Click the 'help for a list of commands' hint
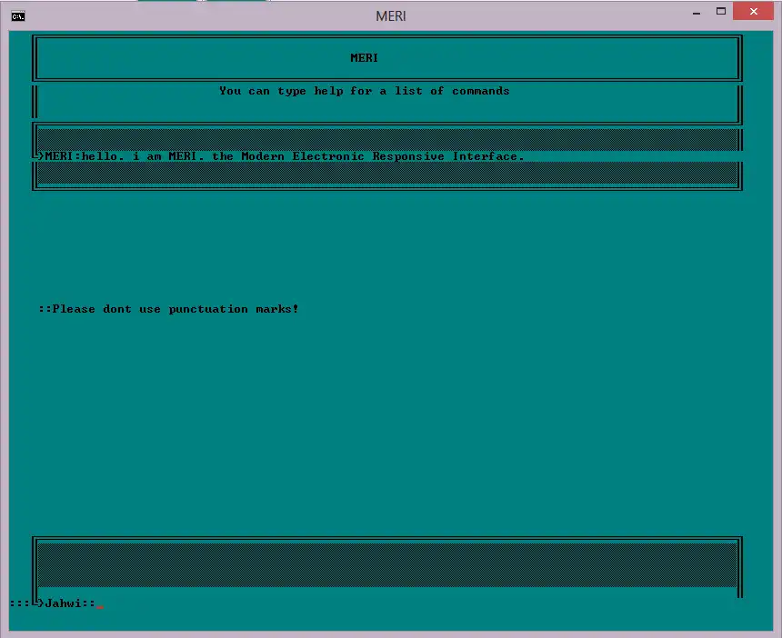 tap(364, 91)
